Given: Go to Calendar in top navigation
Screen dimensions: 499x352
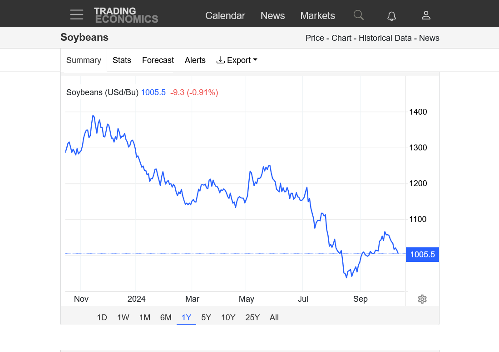Looking at the screenshot, I should 225,15.
